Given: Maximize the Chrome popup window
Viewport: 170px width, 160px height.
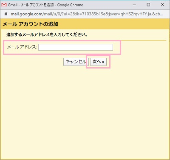Looking at the screenshot, I should tap(148, 5).
